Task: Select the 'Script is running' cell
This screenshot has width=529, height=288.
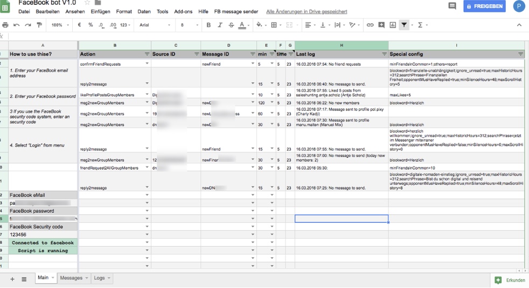Action: click(x=43, y=250)
